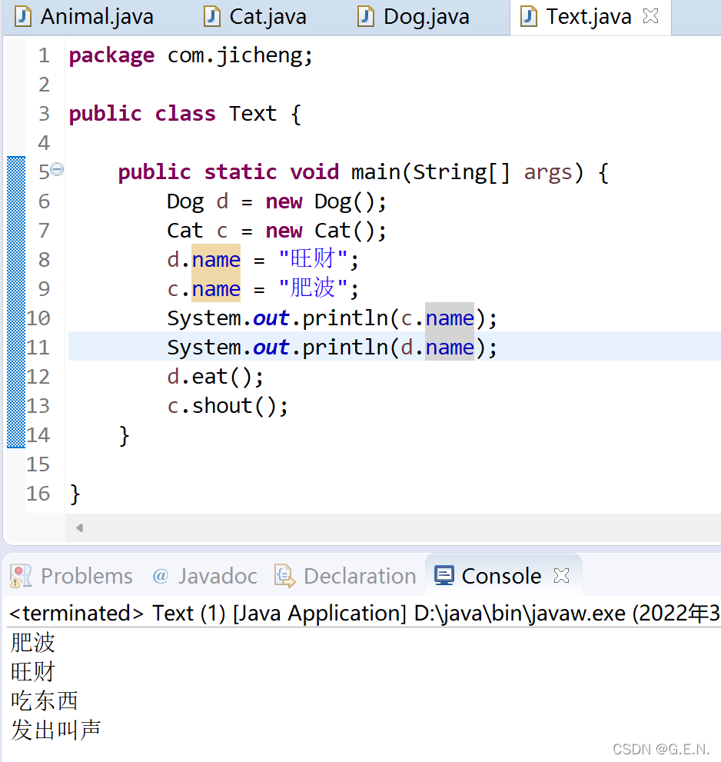Click line number 1 in the gutter
This screenshot has height=762, width=721.
(44, 55)
